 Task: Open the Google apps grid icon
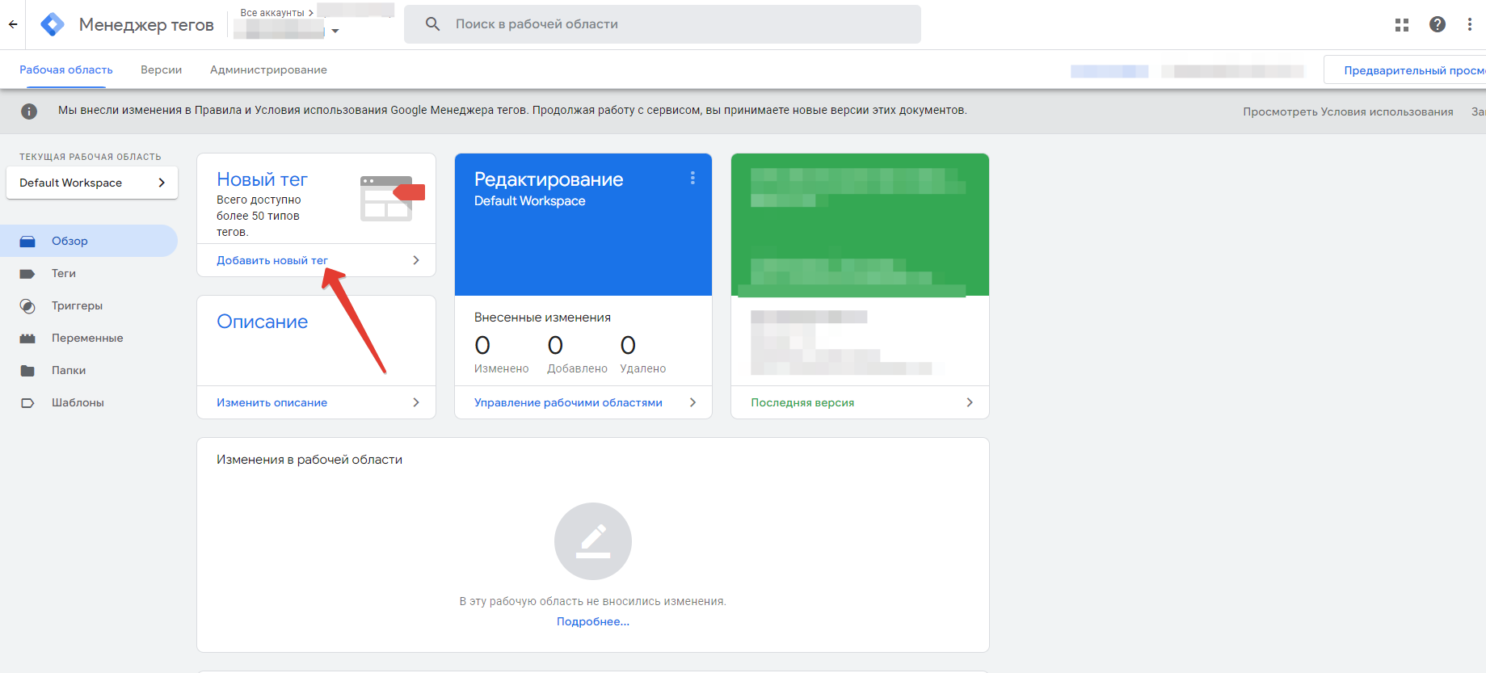tap(1402, 25)
